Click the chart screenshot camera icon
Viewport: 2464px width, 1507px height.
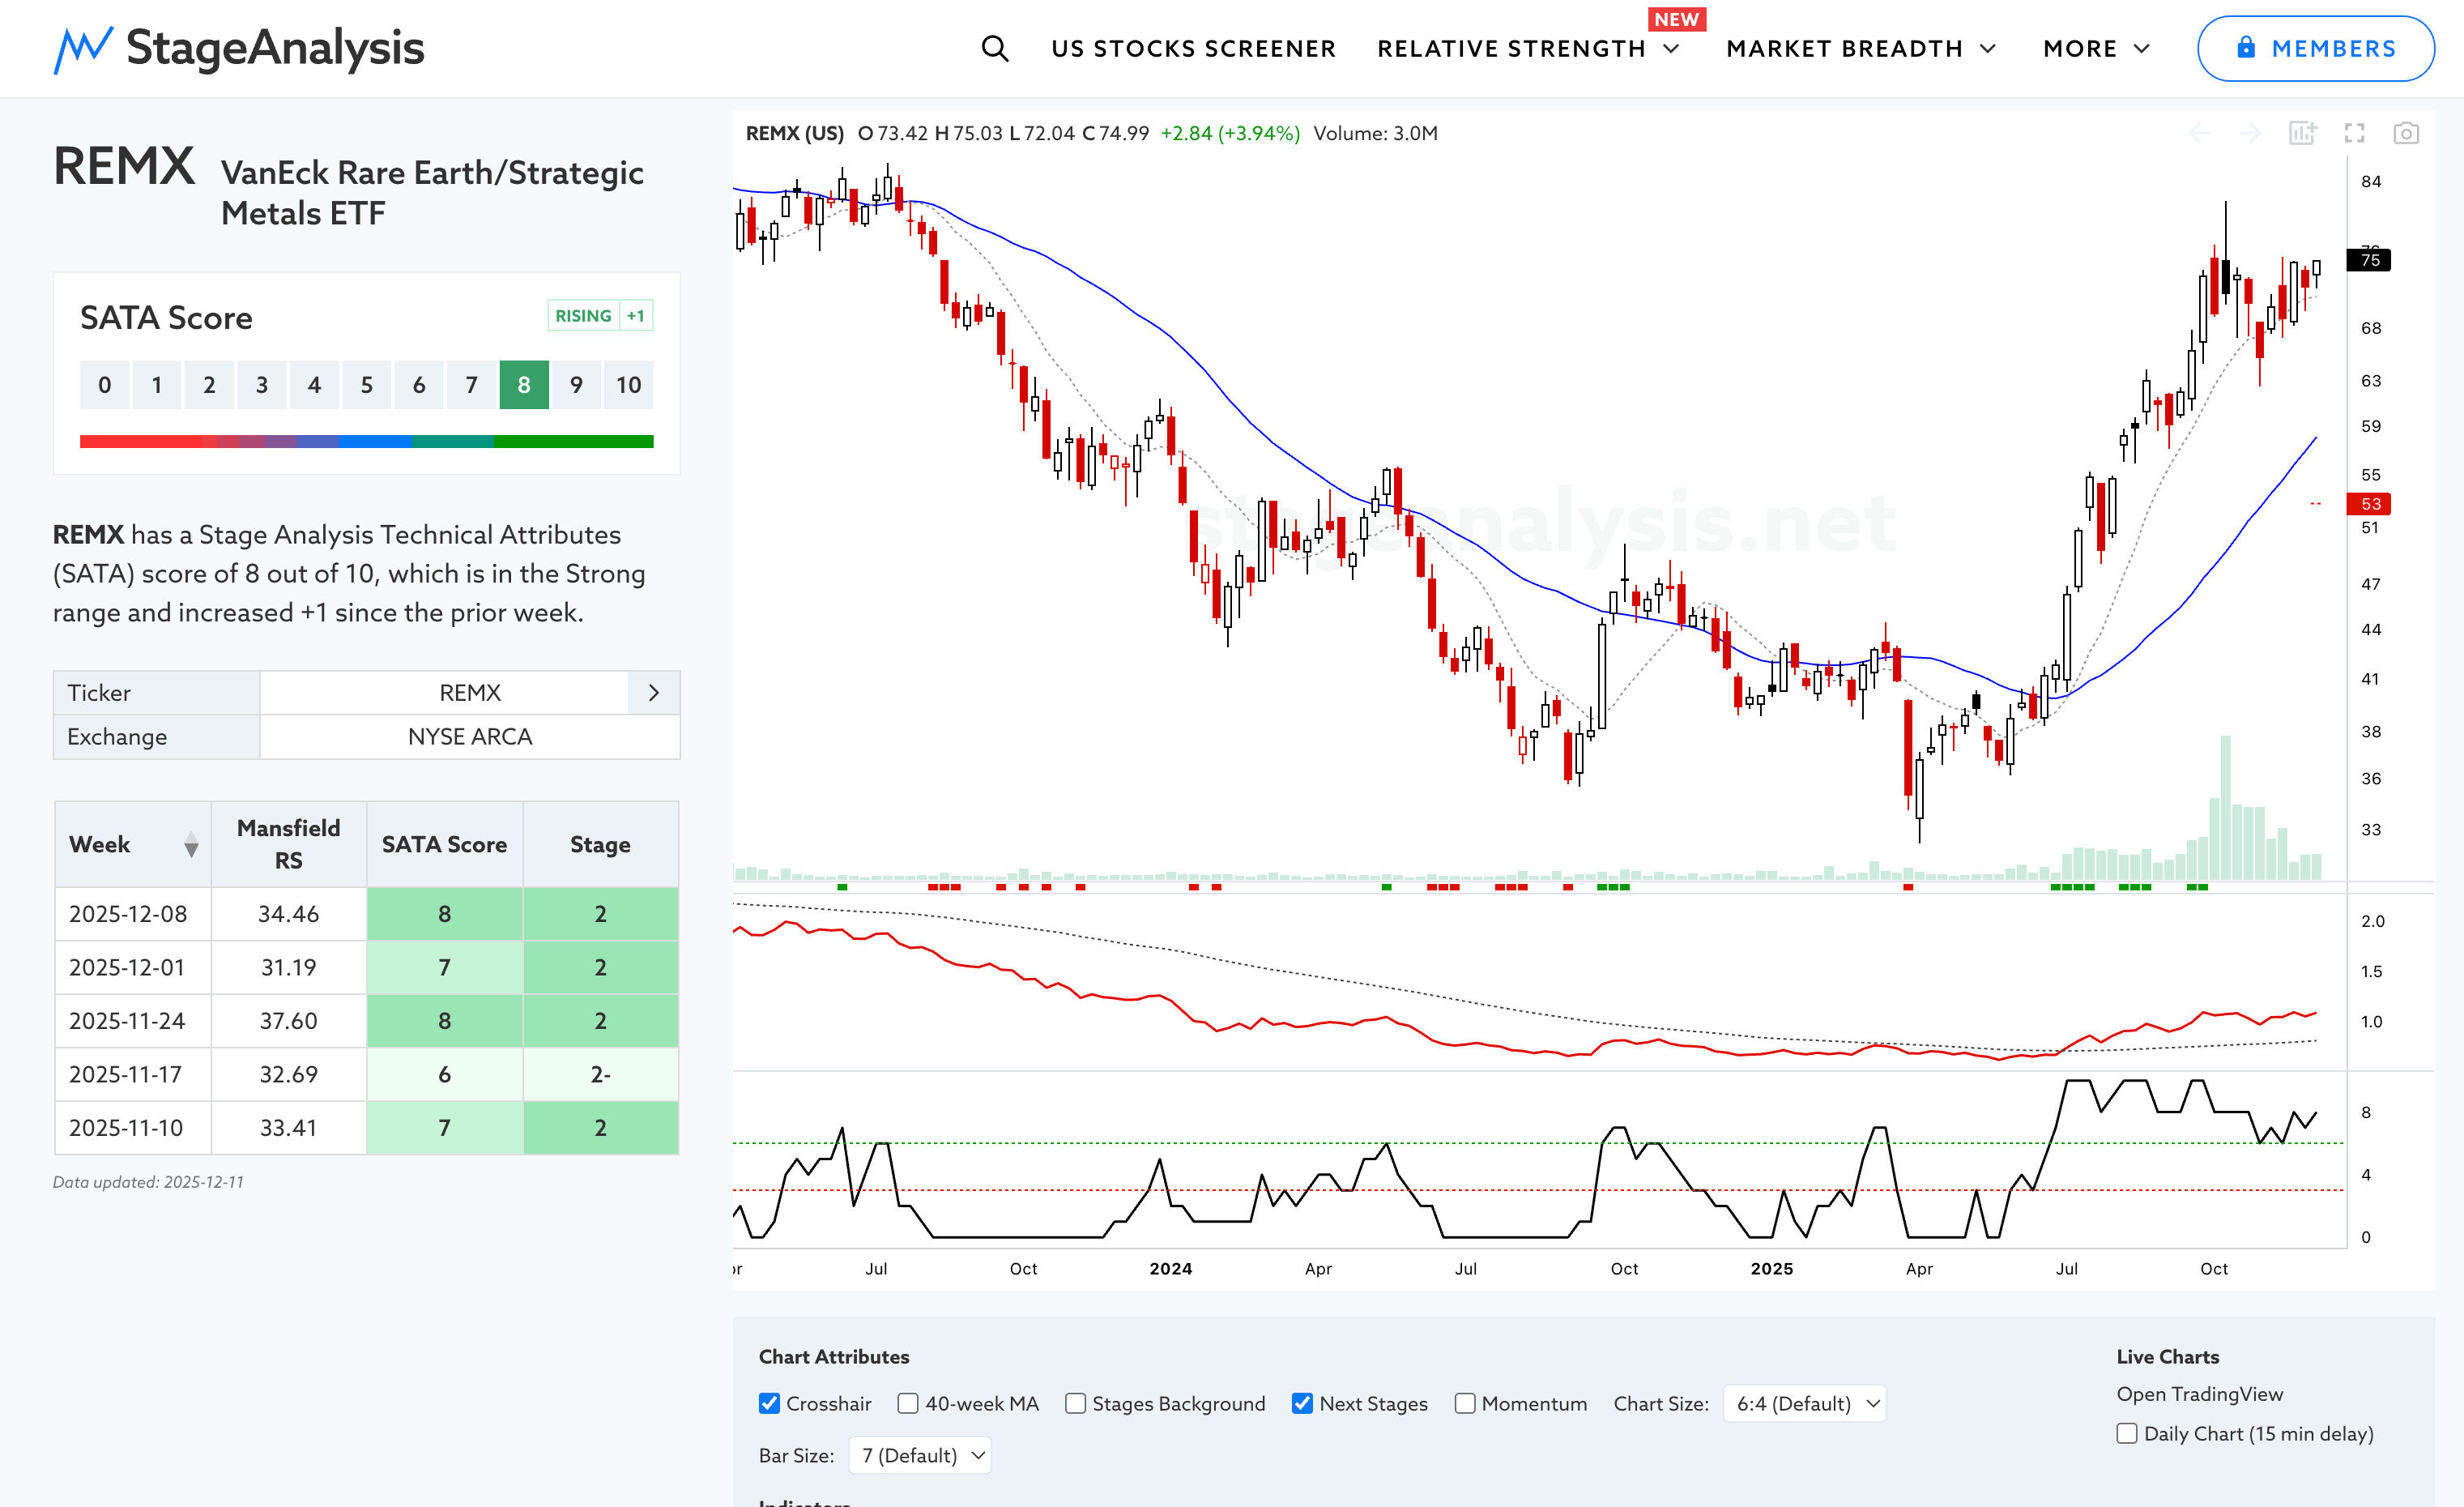(2405, 133)
